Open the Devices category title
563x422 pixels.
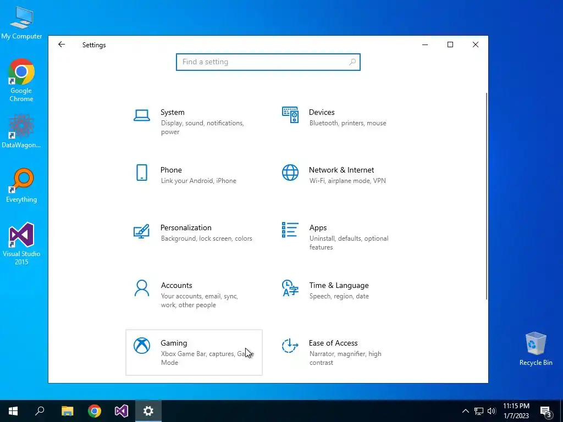click(x=322, y=112)
